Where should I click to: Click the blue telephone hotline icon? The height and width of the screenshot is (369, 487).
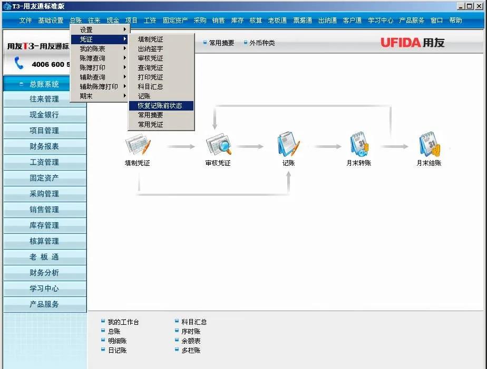tap(19, 63)
